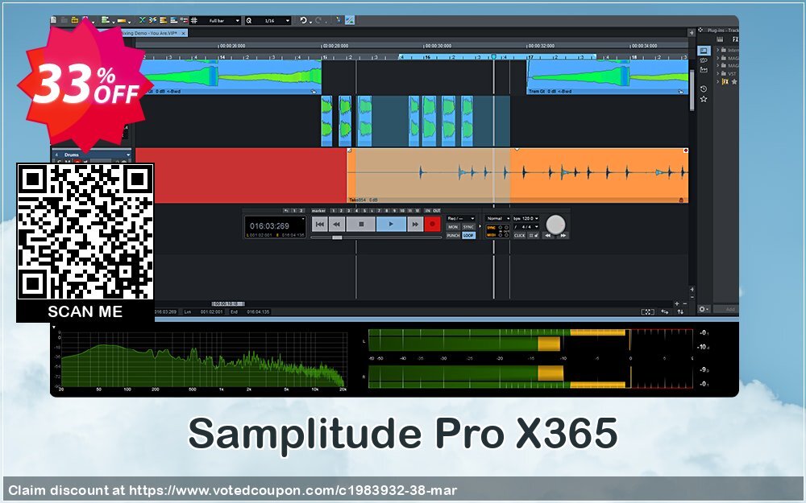The width and height of the screenshot is (806, 503).
Task: Open the instruments keyboard icon in Plug-ins panel
Action: (720, 39)
